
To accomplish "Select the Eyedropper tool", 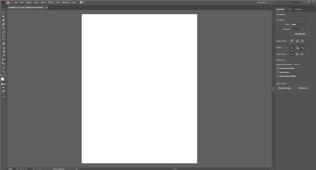I will pos(4,56).
